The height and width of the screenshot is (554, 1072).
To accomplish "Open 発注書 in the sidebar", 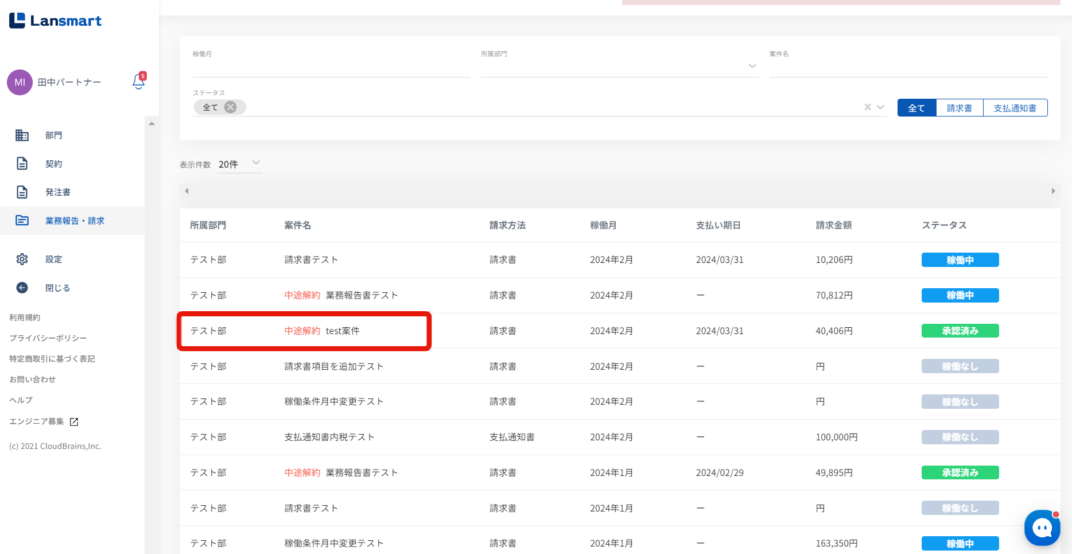I will 72,192.
